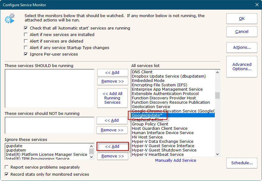Screen dimensions: 262x181
Task: Open the Schedule... settings
Action: (242, 163)
